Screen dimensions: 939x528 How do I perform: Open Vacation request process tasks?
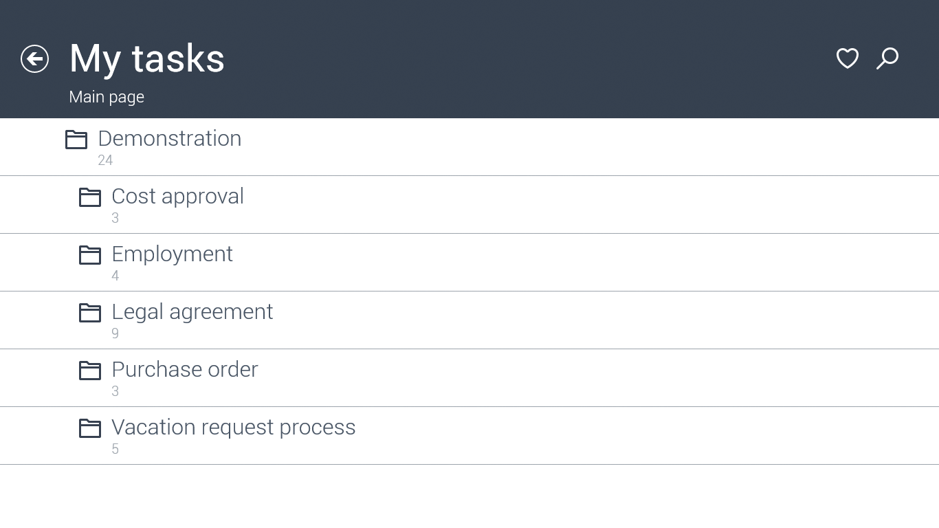point(233,427)
